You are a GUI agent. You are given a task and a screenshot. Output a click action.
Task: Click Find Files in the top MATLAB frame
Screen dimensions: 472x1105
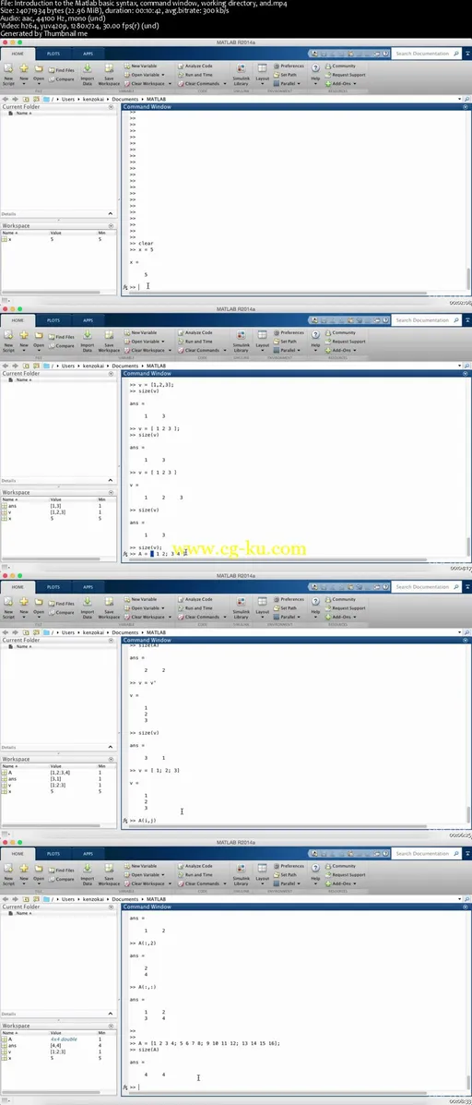click(62, 70)
